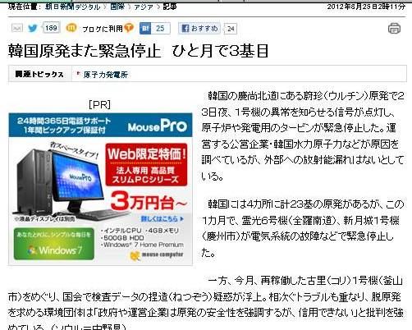This screenshot has width=412, height=330.
Task: Open the 原子力発電所 related topic link
Action: [x=106, y=75]
